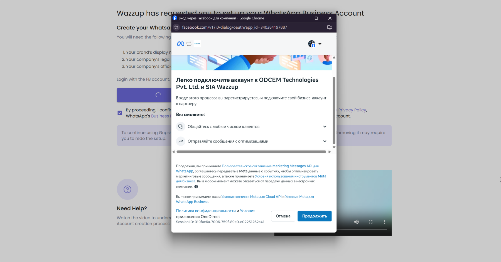
Task: Click the chat bubbles icon beside 'Общайтесь с любым числом клиентов'
Action: (x=181, y=127)
